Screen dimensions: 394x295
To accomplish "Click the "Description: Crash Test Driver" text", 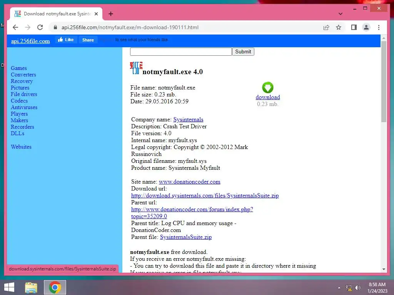I will pyautogui.click(x=169, y=126).
